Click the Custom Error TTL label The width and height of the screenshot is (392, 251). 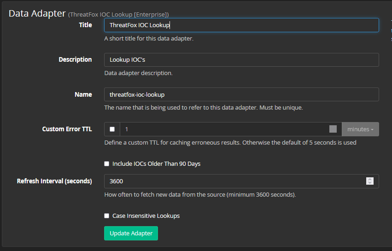tap(67, 129)
